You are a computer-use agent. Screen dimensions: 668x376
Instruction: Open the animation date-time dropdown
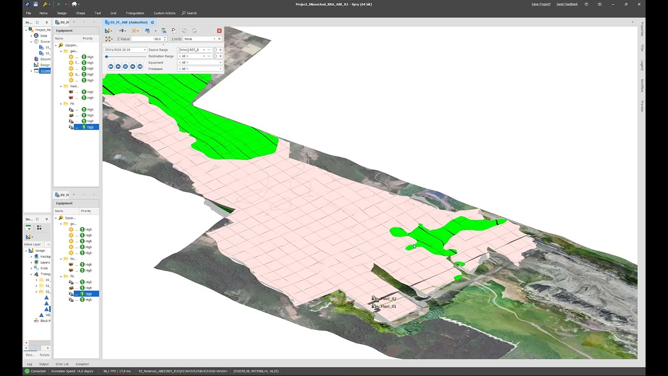point(145,50)
